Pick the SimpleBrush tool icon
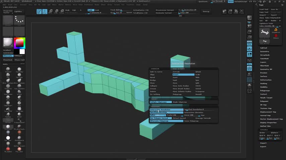The width and height of the screenshot is (286, 160). pyautogui.click(x=276, y=30)
